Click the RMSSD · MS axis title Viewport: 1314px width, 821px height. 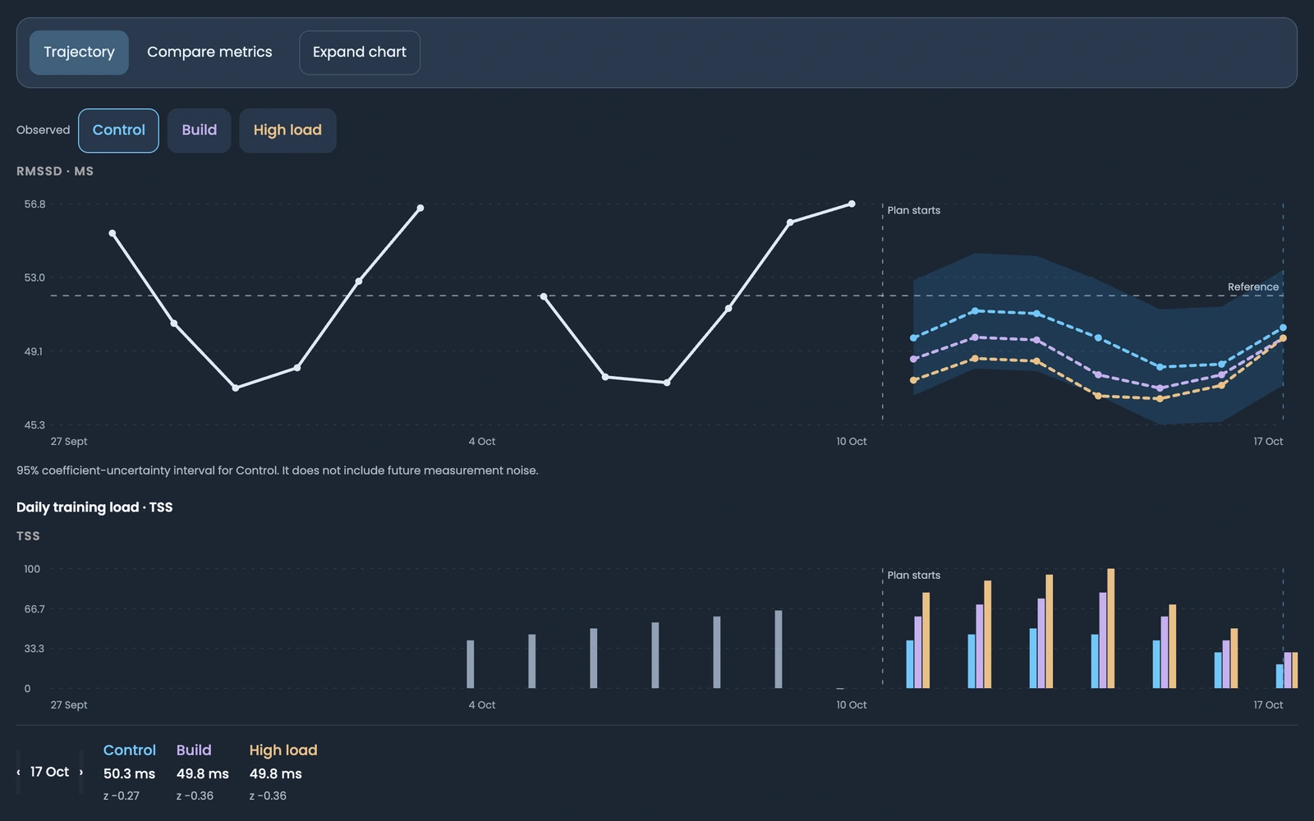pos(55,171)
